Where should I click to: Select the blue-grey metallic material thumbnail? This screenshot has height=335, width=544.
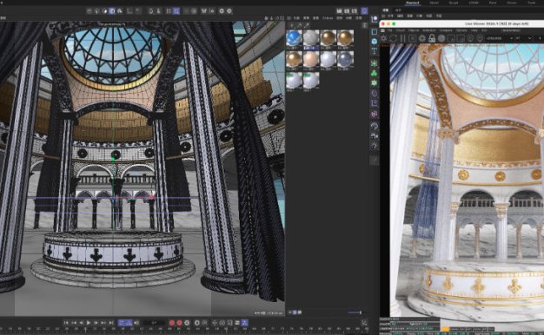point(345,60)
